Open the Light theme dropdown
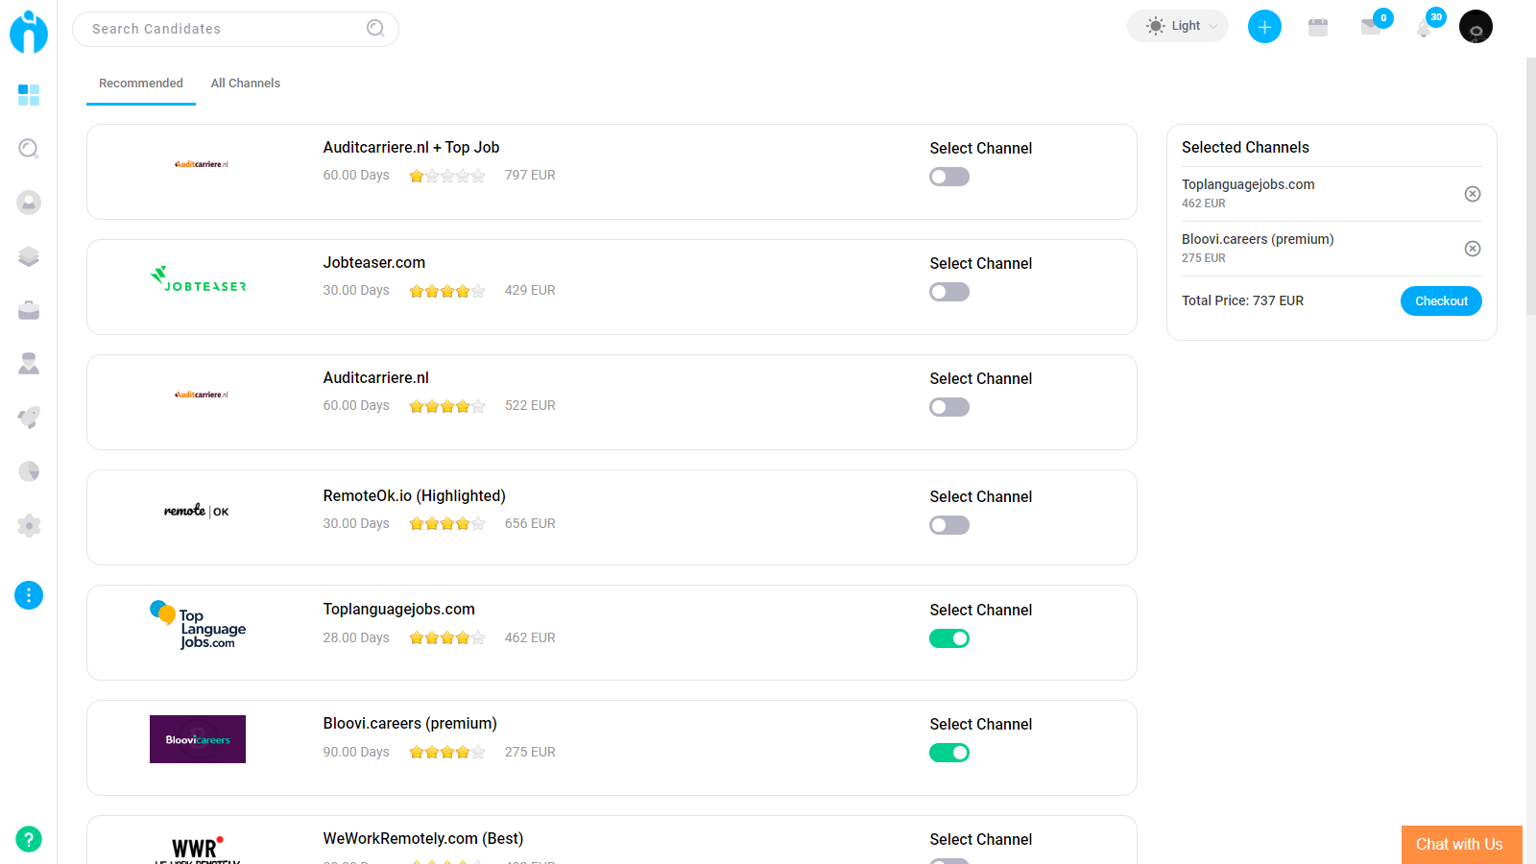 pyautogui.click(x=1178, y=26)
